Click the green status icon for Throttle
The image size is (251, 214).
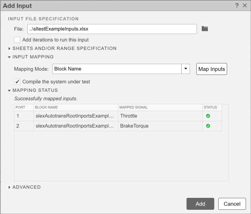tap(208, 116)
